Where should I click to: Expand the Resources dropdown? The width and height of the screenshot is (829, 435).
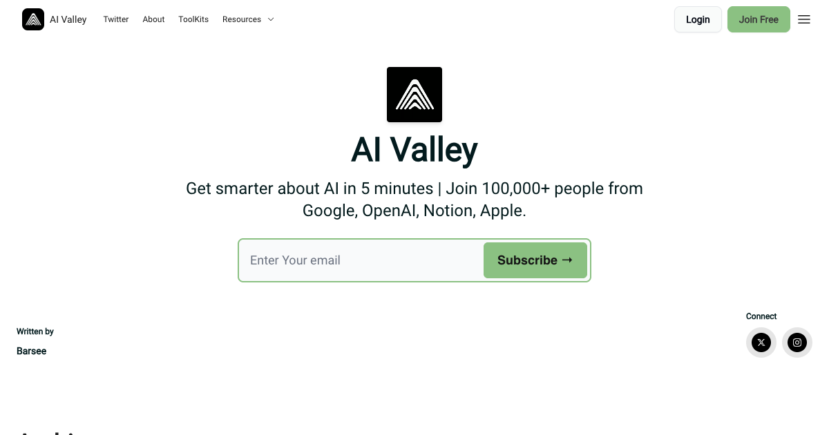coord(241,19)
